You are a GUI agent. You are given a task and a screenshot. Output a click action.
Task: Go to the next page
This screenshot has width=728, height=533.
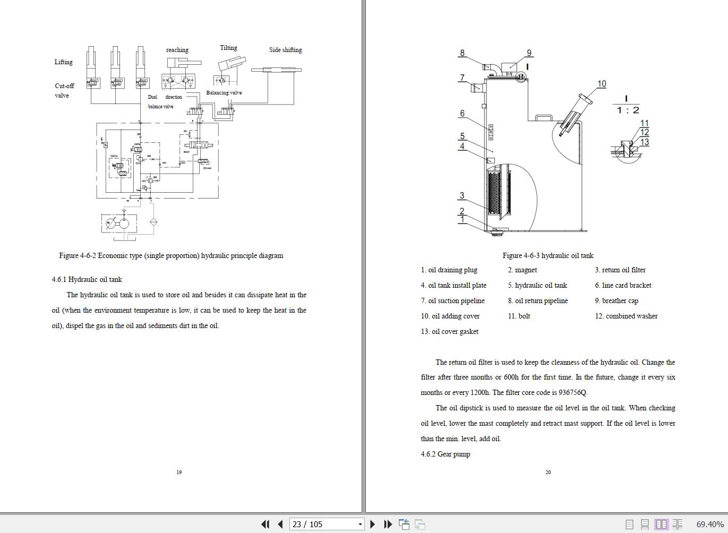372,524
